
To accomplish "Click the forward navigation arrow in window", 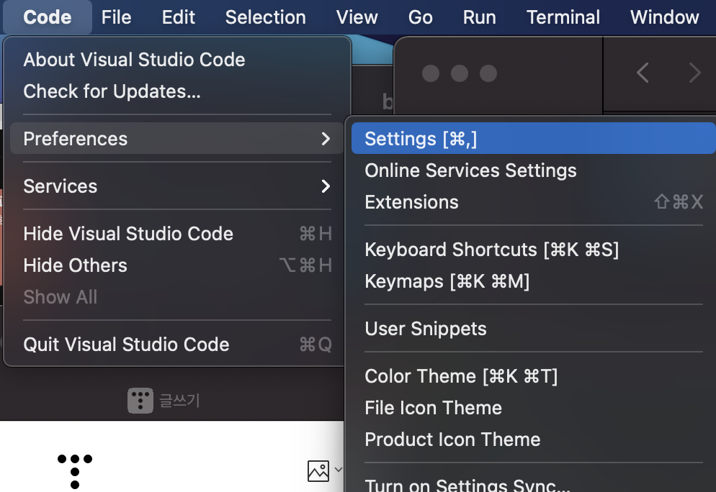I will click(x=694, y=73).
